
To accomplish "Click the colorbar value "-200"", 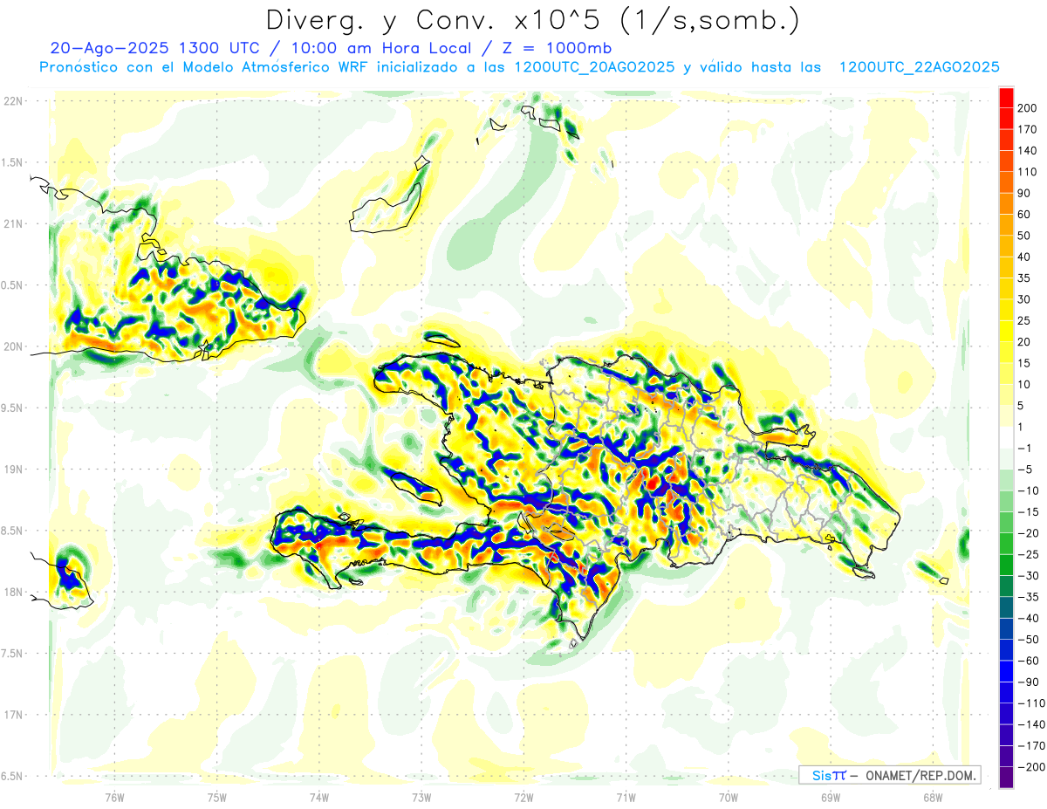I will (1030, 767).
